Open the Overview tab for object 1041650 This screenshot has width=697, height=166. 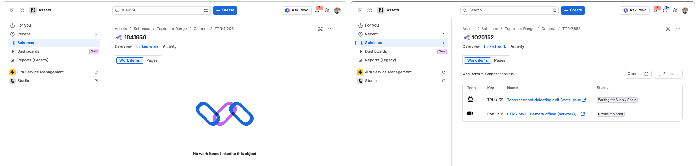click(123, 46)
